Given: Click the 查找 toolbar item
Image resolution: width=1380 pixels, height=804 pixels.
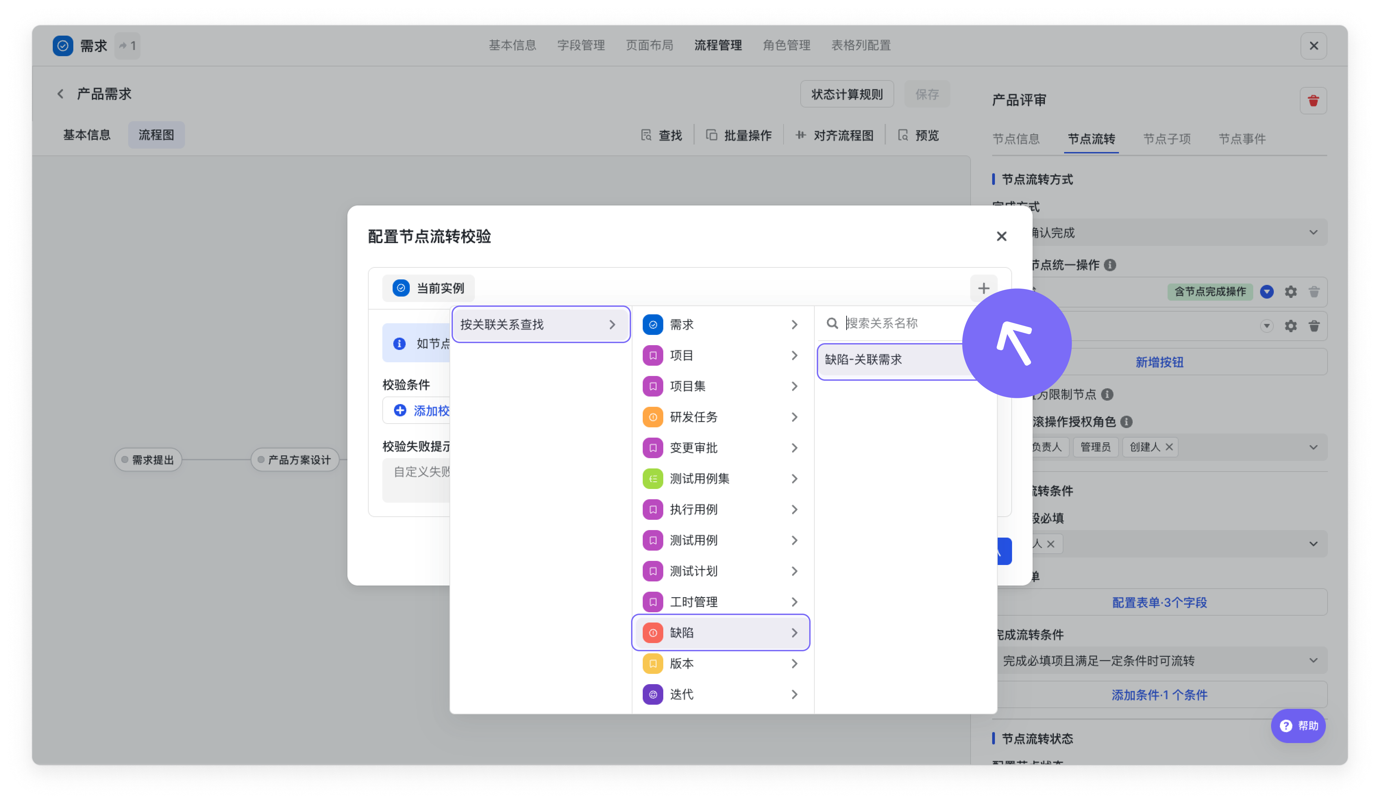Looking at the screenshot, I should pos(662,135).
